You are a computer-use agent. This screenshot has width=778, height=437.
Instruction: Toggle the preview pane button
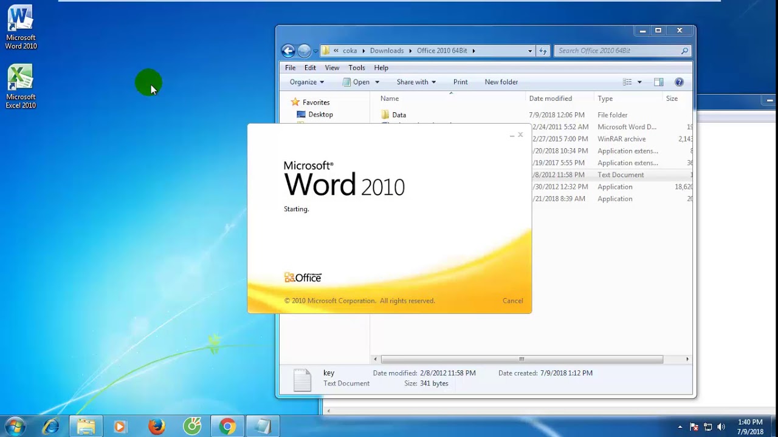click(x=658, y=82)
